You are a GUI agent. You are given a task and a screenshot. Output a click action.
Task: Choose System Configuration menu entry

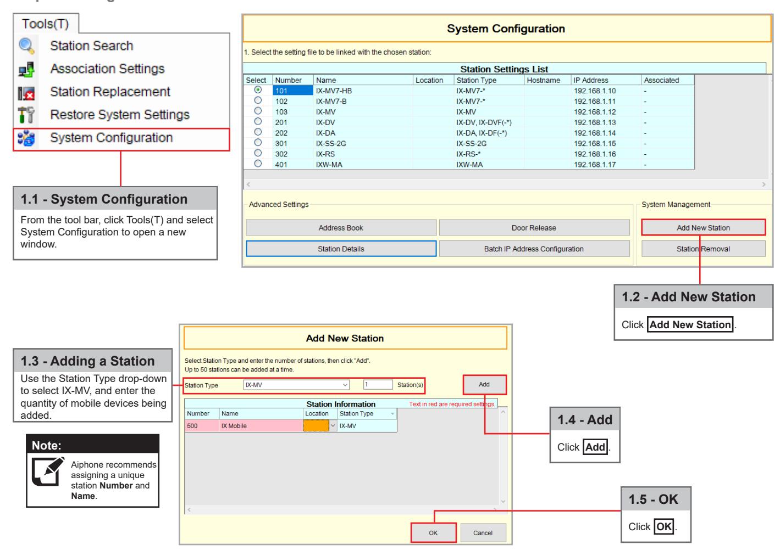point(121,139)
